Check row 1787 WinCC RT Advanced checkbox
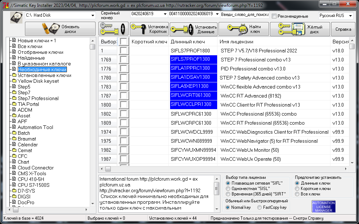Viewport: 359px width, 224px height. coord(123,96)
